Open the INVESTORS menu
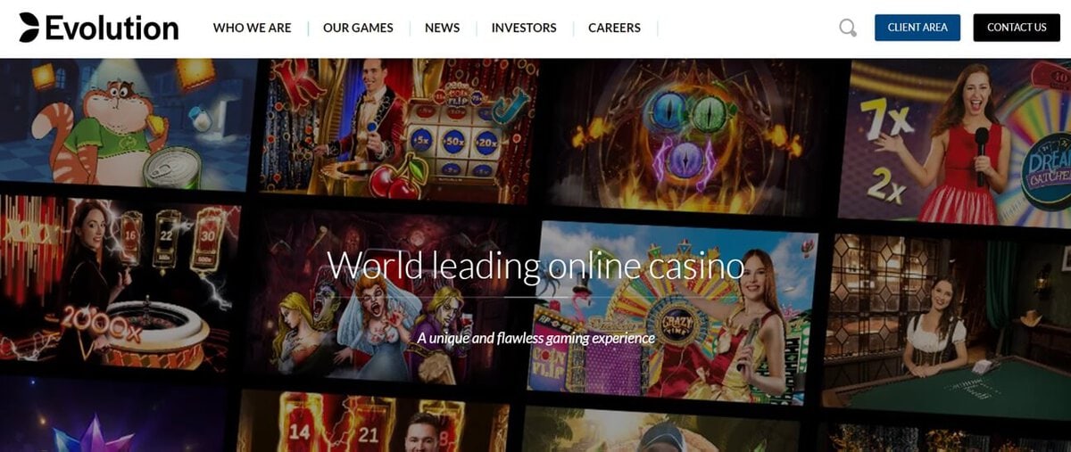The image size is (1071, 452). pos(524,28)
